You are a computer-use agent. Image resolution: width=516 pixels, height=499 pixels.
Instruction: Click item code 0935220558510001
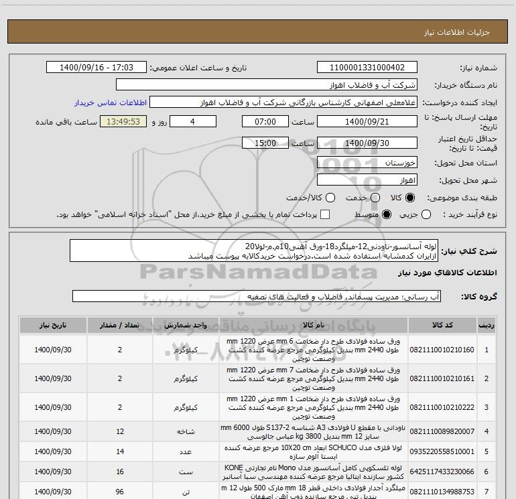point(442,451)
